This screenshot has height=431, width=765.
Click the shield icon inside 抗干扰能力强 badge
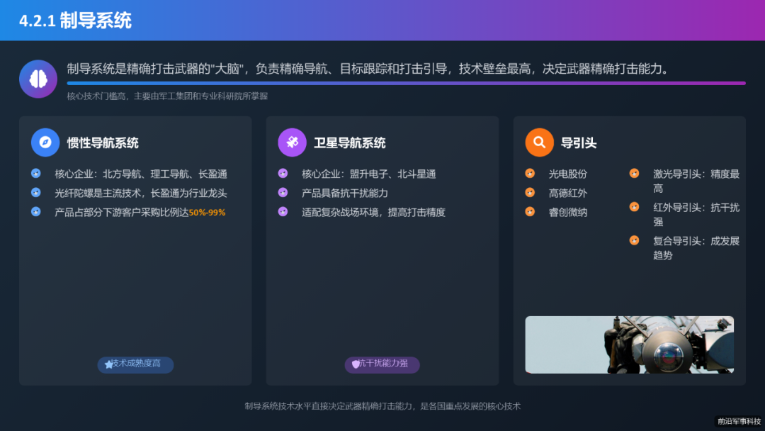(x=355, y=364)
